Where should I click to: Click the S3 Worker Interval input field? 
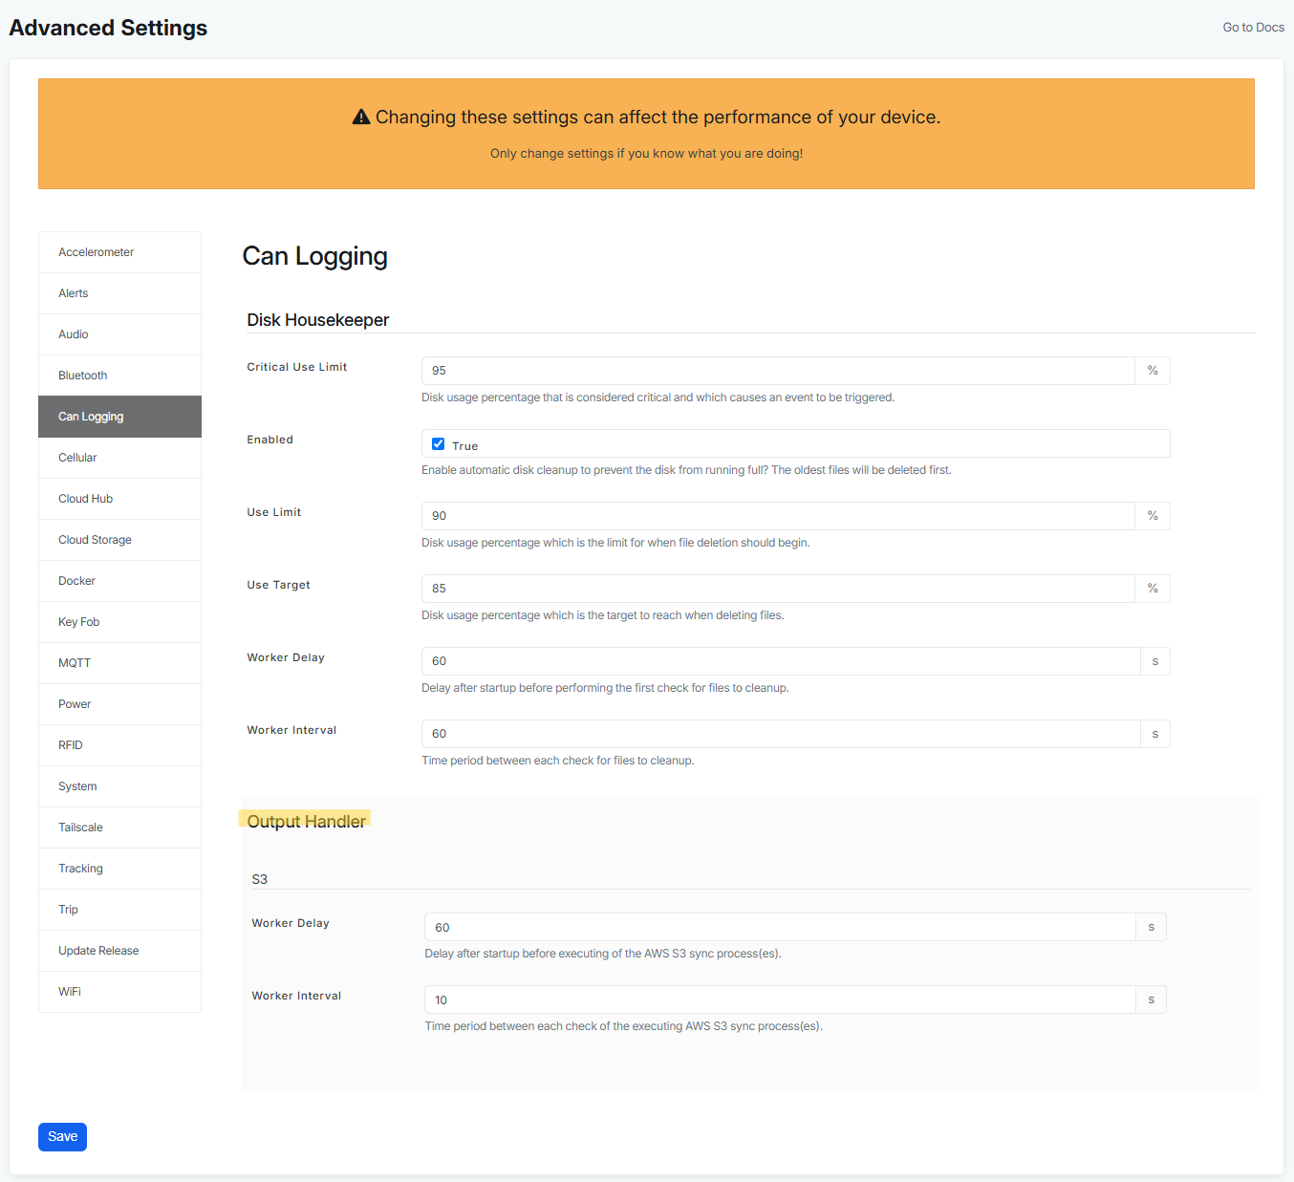click(780, 999)
